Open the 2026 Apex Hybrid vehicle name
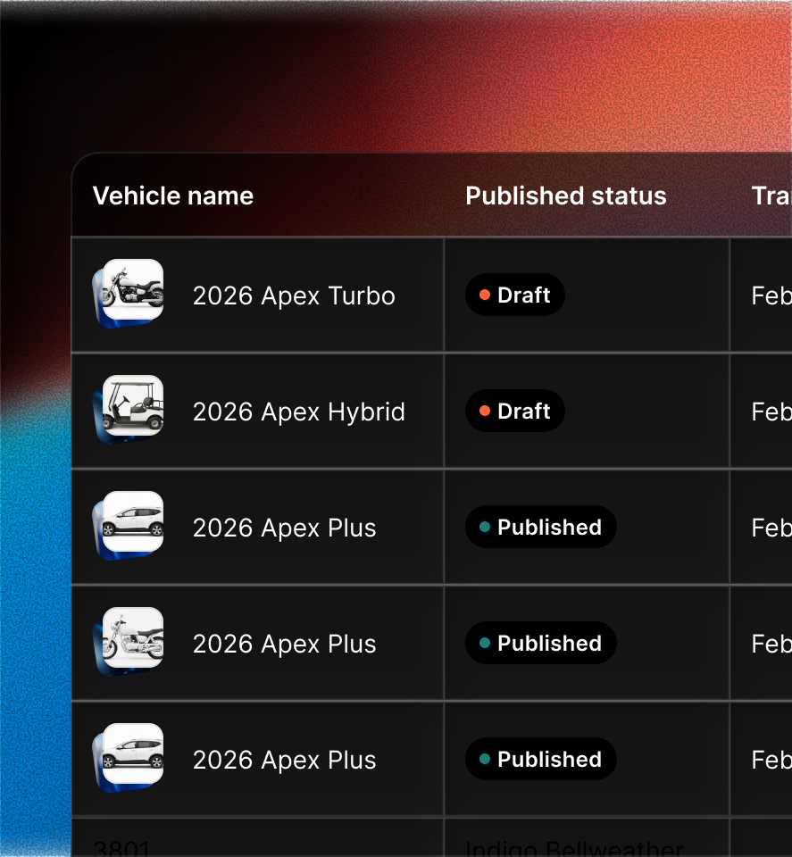Viewport: 792px width, 857px height. [299, 412]
